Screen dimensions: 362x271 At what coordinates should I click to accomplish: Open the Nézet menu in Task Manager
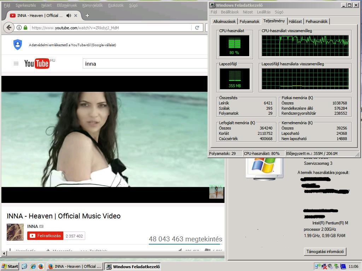[248, 12]
